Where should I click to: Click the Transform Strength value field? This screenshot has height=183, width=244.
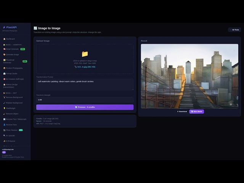85,100
